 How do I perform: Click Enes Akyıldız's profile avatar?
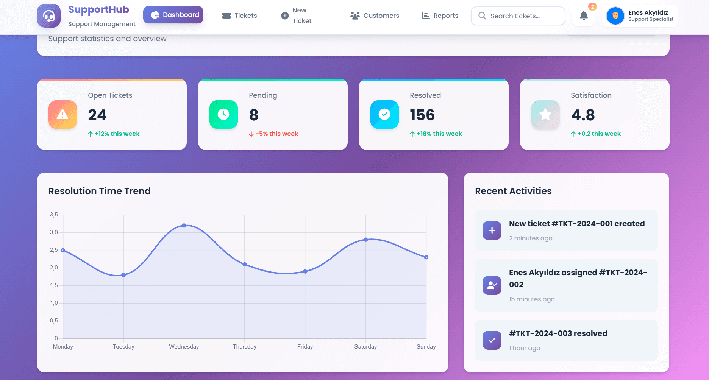click(615, 16)
